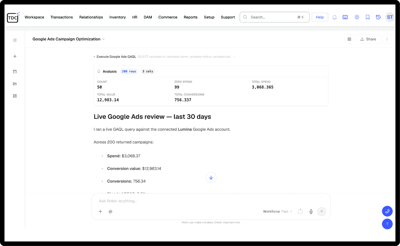Open the HR menu
400x246 pixels.
135,17
